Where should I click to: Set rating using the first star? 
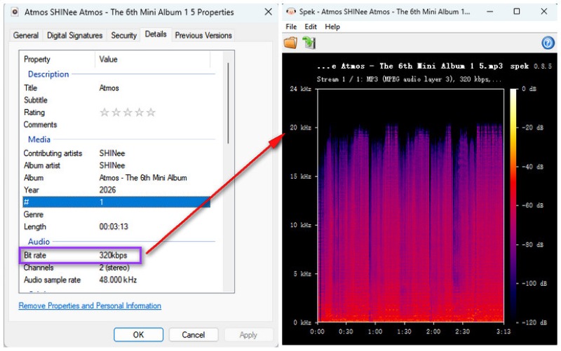(104, 112)
